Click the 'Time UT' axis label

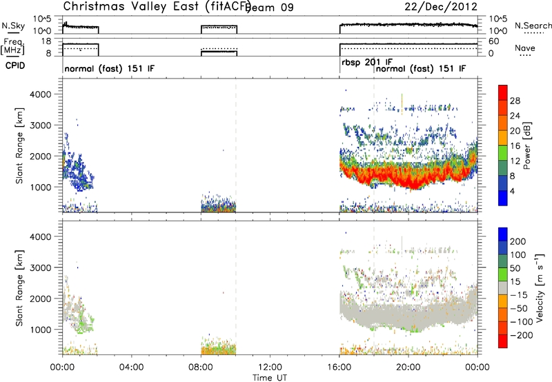(x=270, y=378)
